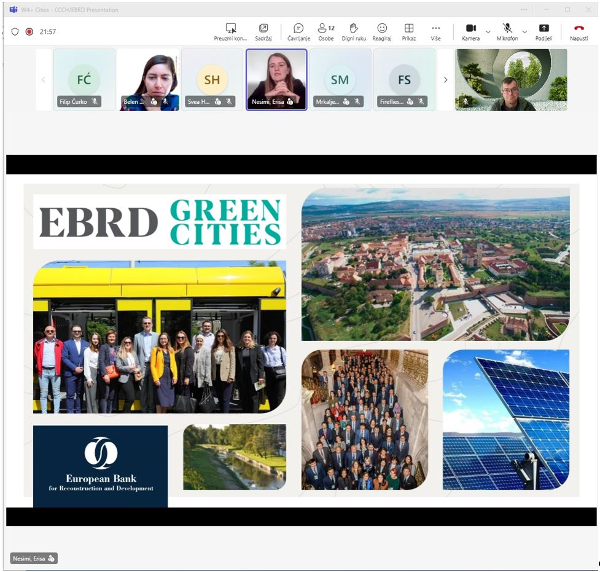This screenshot has width=600, height=572.
Task: Expand the camera options dropdown arrow
Action: click(x=488, y=31)
